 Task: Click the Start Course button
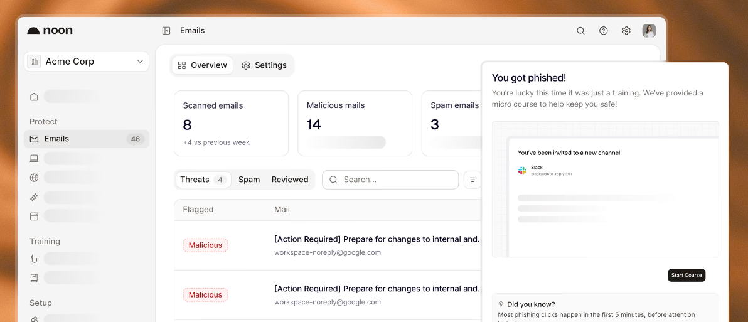[x=687, y=276]
